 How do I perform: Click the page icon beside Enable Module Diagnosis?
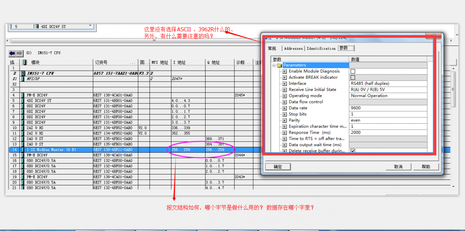pyautogui.click(x=285, y=71)
